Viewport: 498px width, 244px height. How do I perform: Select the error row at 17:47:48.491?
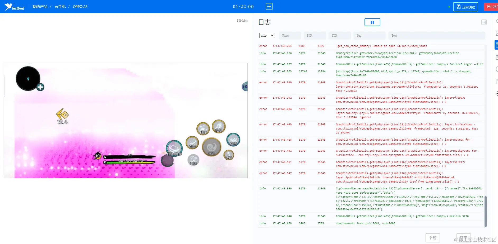pos(371,153)
